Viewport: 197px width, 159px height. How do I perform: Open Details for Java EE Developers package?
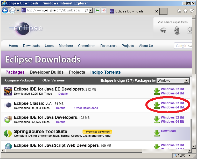point(63,94)
